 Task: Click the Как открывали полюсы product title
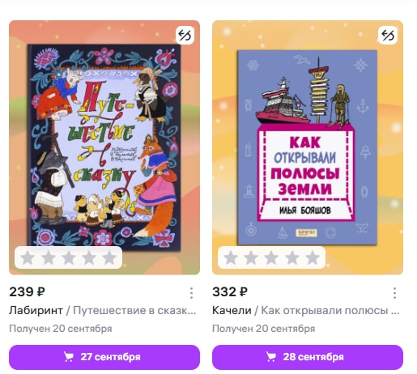click(330, 311)
